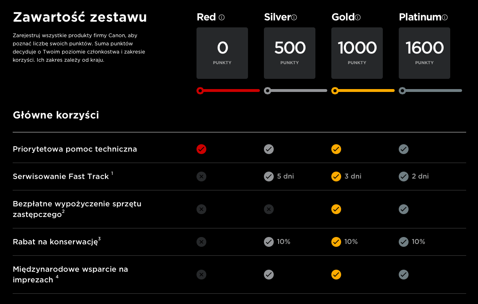This screenshot has width=478, height=304.
Task: Click the Silver checkmark with 5 dni
Action: pyautogui.click(x=268, y=176)
